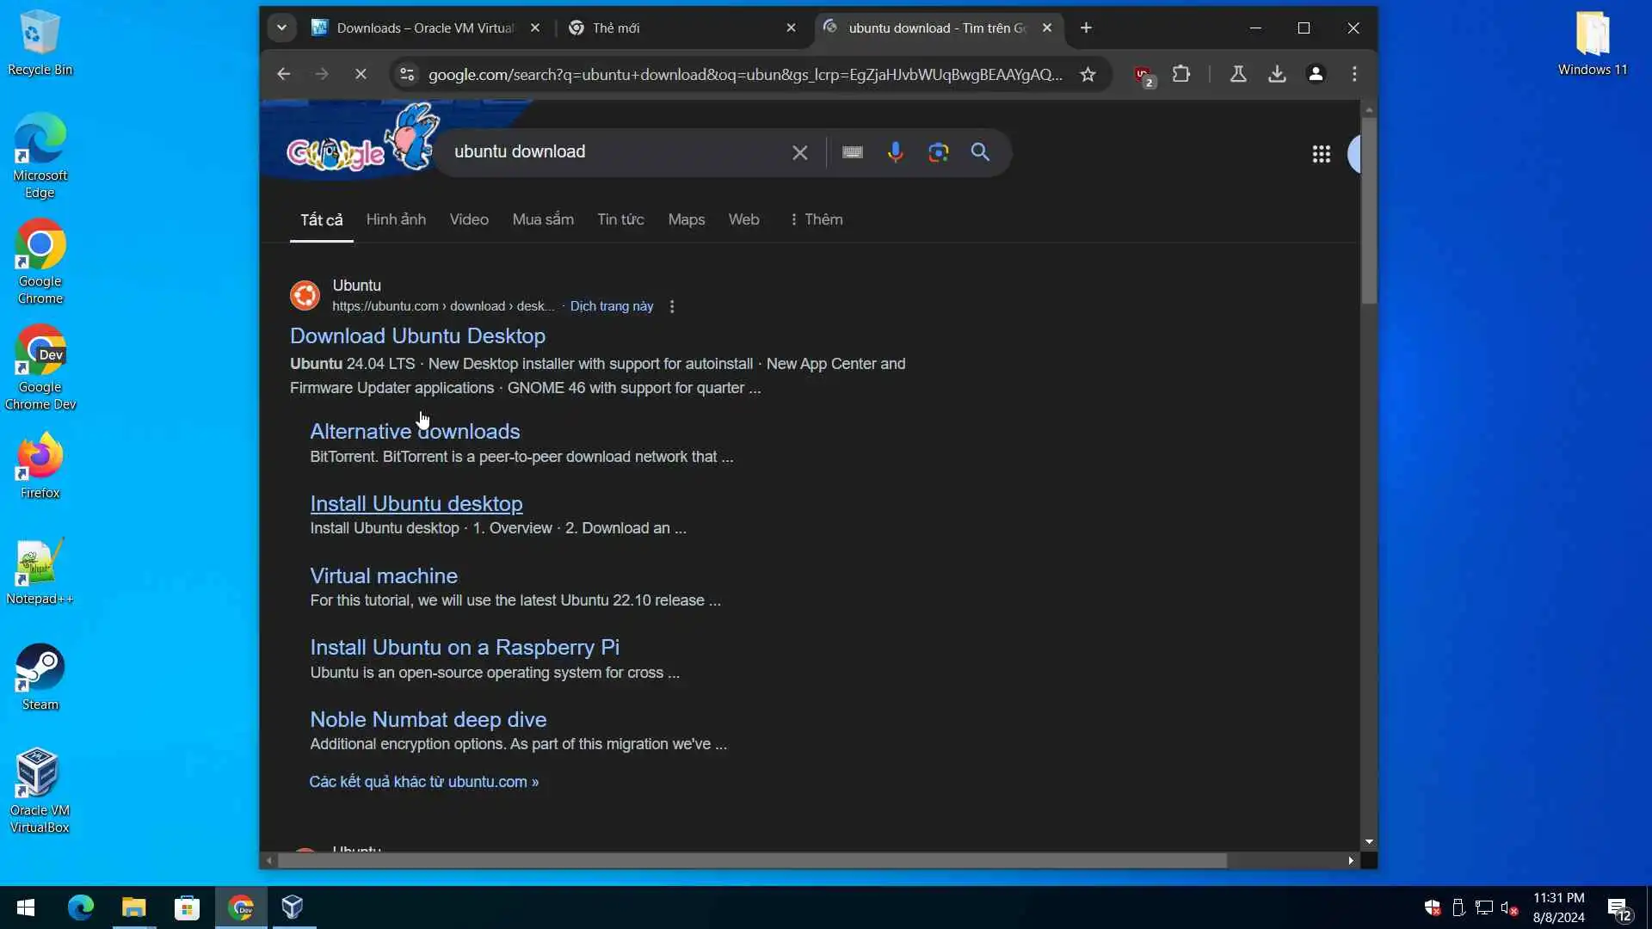This screenshot has height=929, width=1652.
Task: Click the vertical page scrollbar thumb
Action: [x=1369, y=211]
